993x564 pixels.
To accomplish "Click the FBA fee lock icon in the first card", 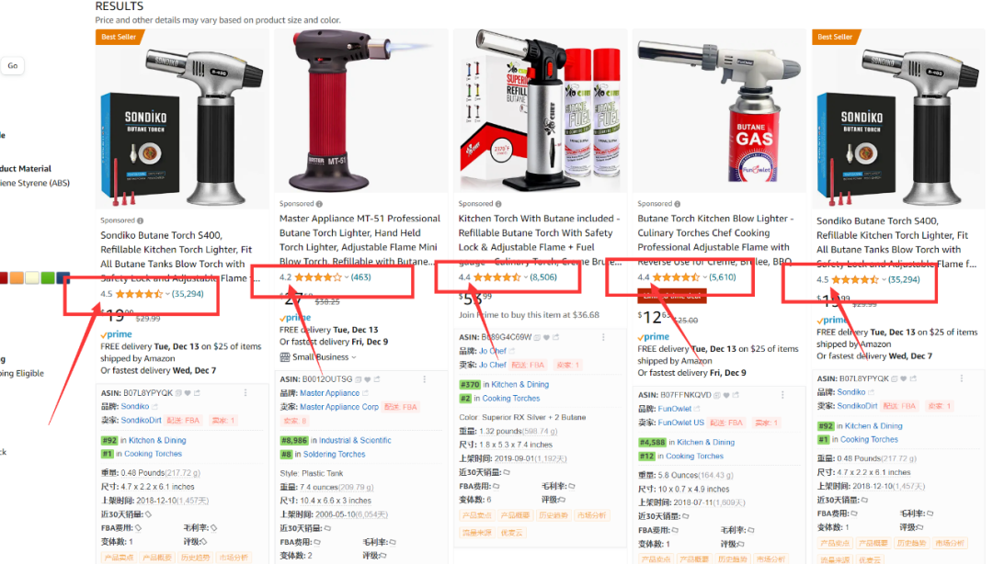I will 138,527.
